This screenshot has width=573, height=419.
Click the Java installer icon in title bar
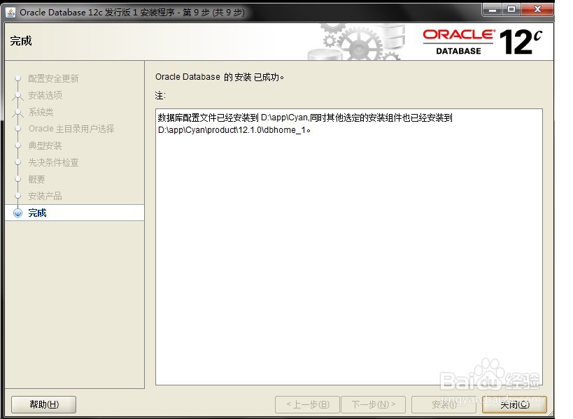[x=10, y=13]
